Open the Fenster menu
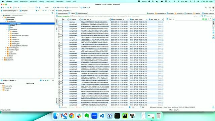Image resolution: width=215 pixels, height=121 pixels. click(68, 1)
